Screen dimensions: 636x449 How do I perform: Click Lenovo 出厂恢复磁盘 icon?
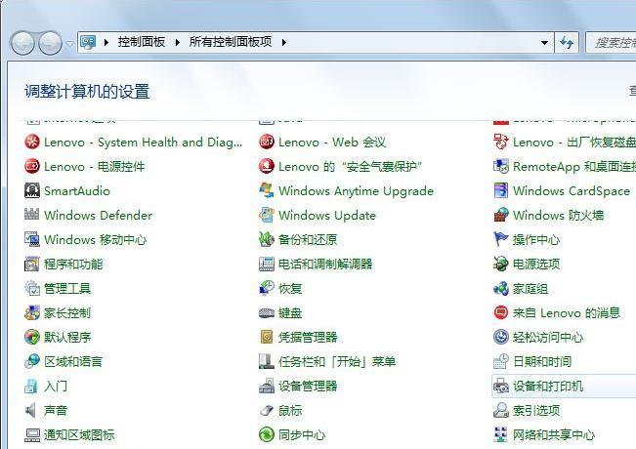[x=501, y=143]
